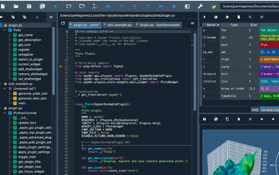This screenshot has width=279, height=175.
Task: Select get_description in the outline tree
Action: (x=29, y=40)
